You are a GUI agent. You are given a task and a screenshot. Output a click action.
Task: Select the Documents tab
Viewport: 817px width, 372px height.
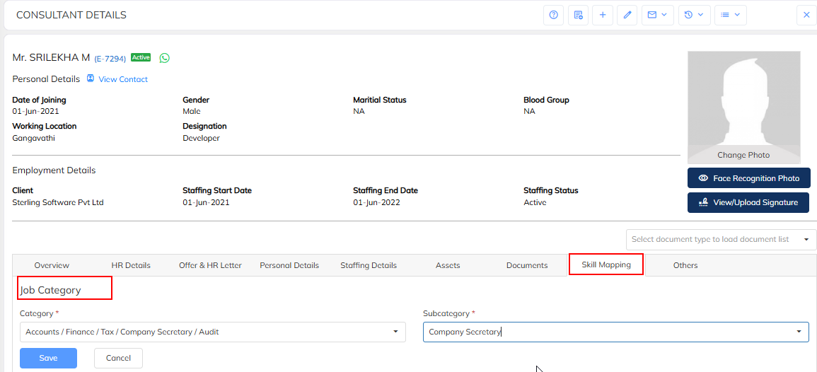point(527,265)
